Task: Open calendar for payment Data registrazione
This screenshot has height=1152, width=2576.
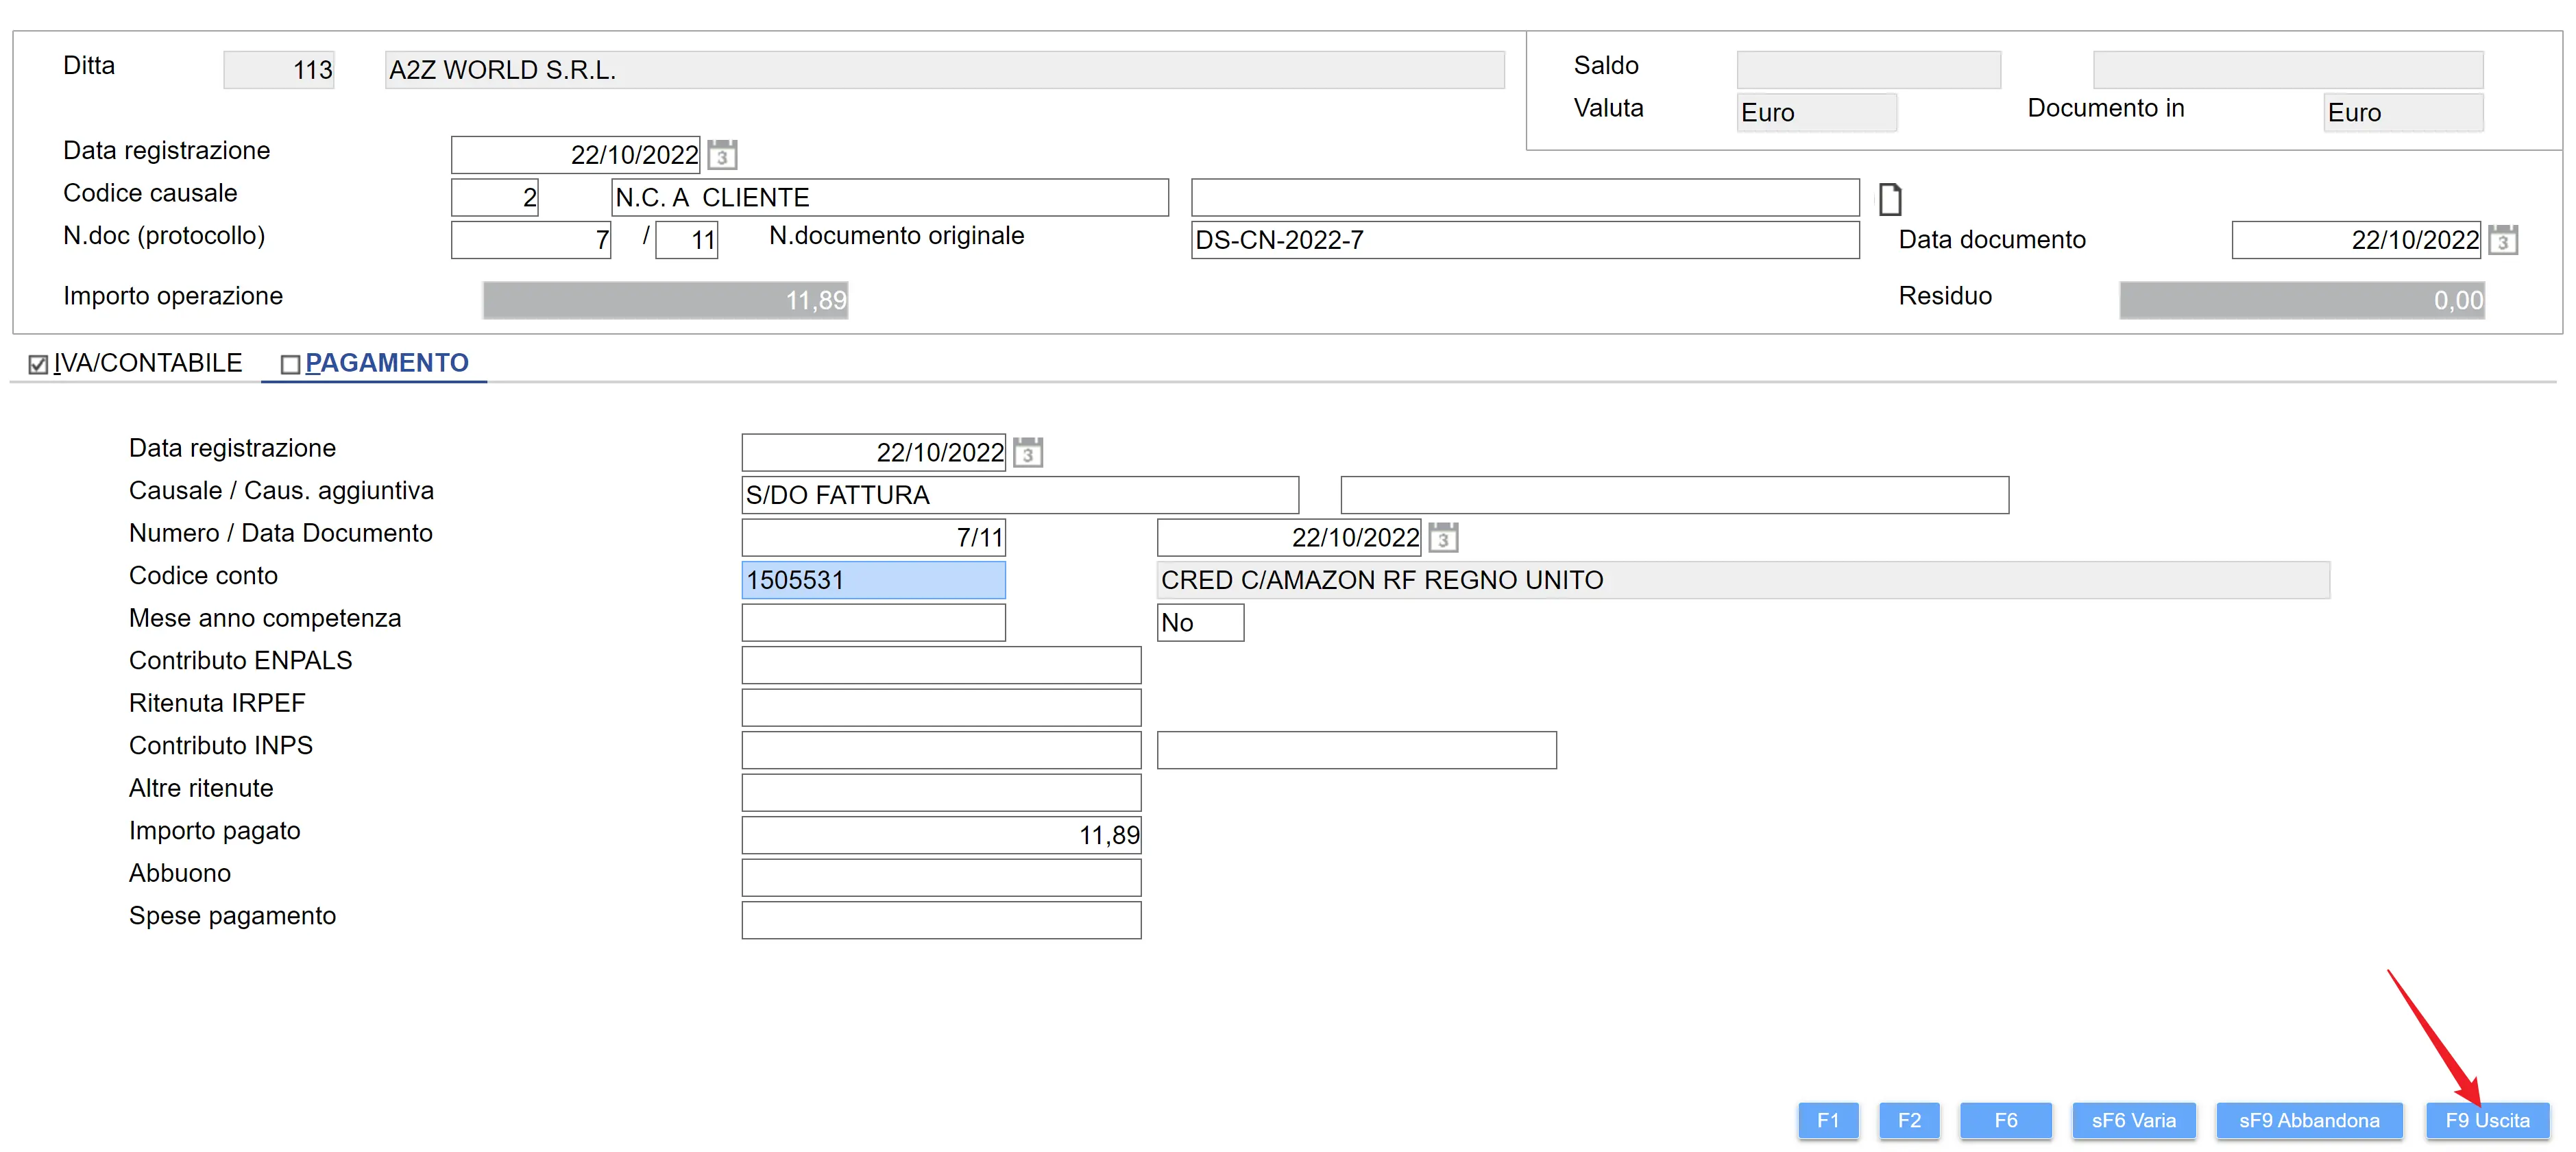Action: coord(1027,452)
